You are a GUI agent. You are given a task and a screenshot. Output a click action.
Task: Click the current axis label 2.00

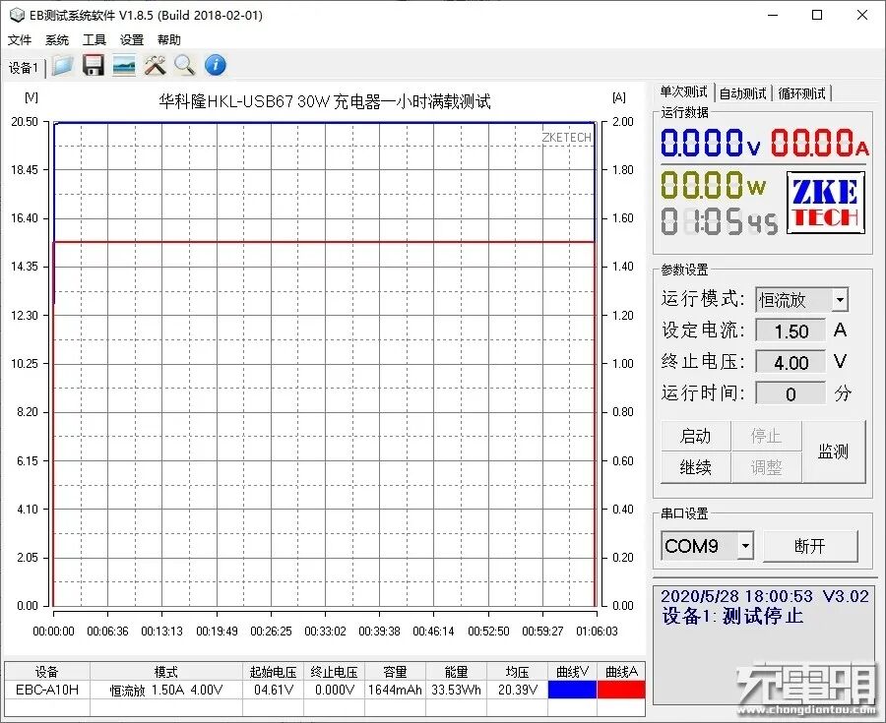pos(623,122)
